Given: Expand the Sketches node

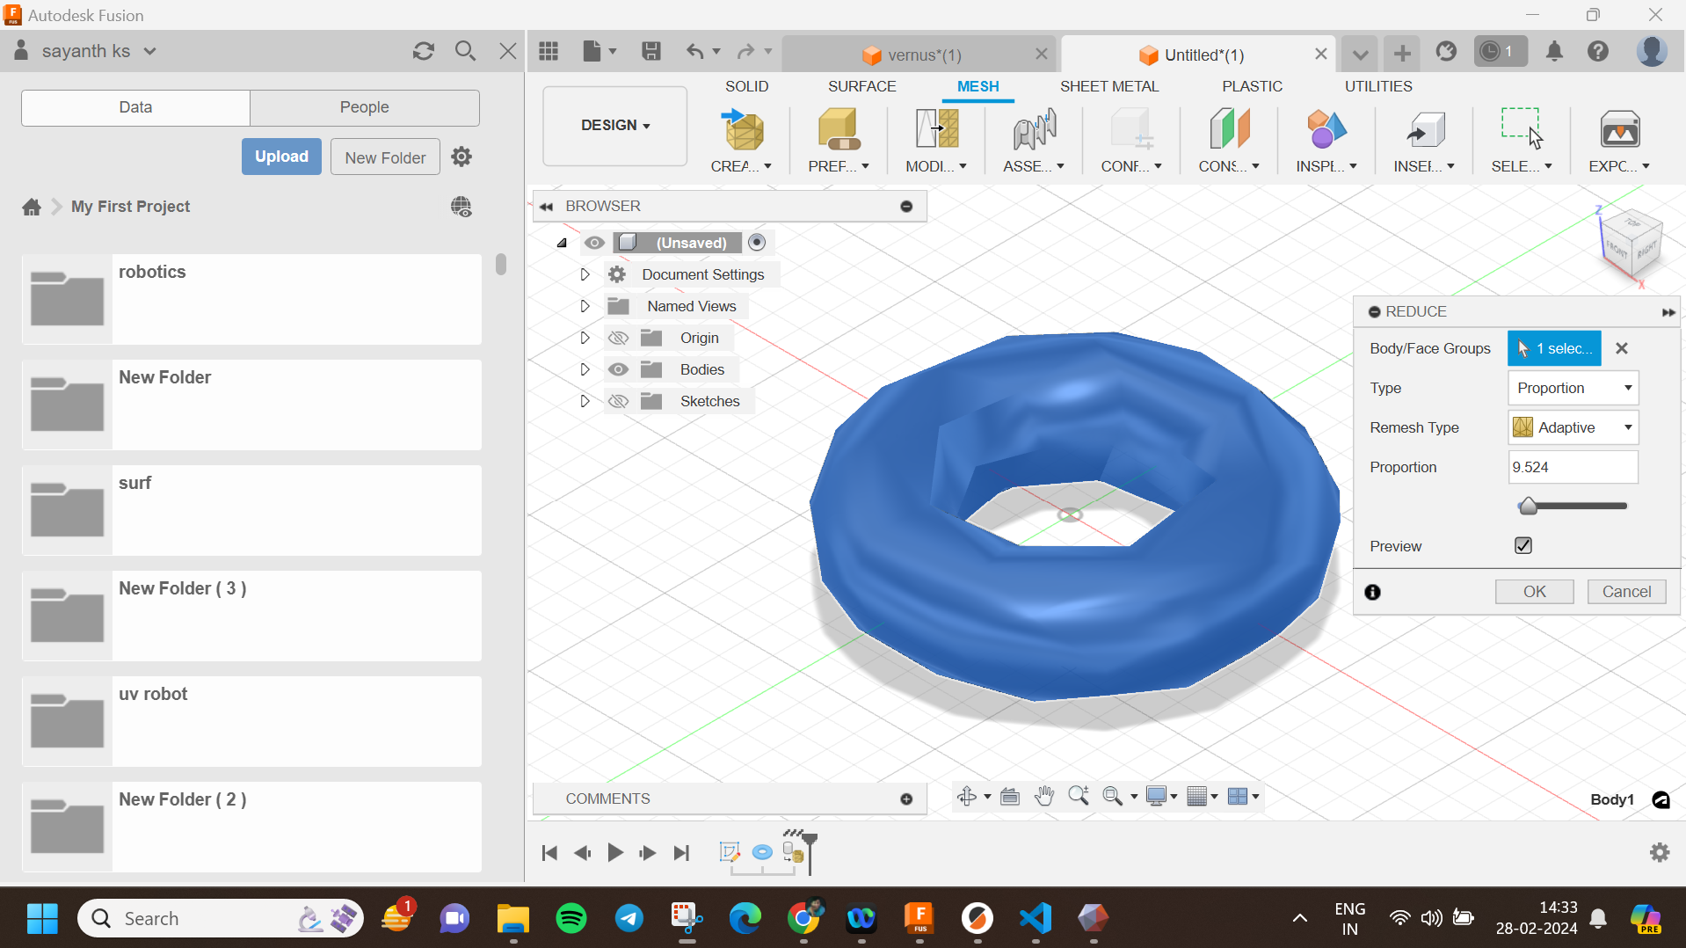Looking at the screenshot, I should (585, 401).
